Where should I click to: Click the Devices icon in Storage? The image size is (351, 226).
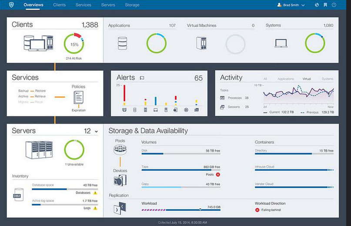pyautogui.click(x=120, y=180)
